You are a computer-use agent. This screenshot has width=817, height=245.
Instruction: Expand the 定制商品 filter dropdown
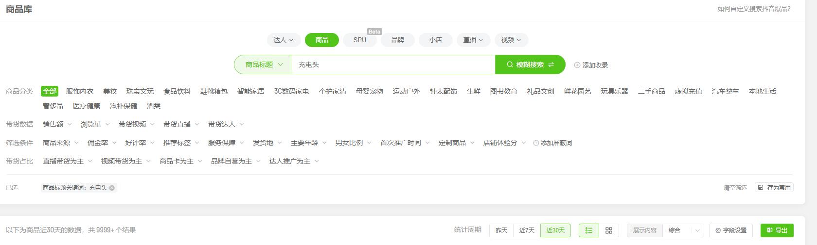(456, 143)
